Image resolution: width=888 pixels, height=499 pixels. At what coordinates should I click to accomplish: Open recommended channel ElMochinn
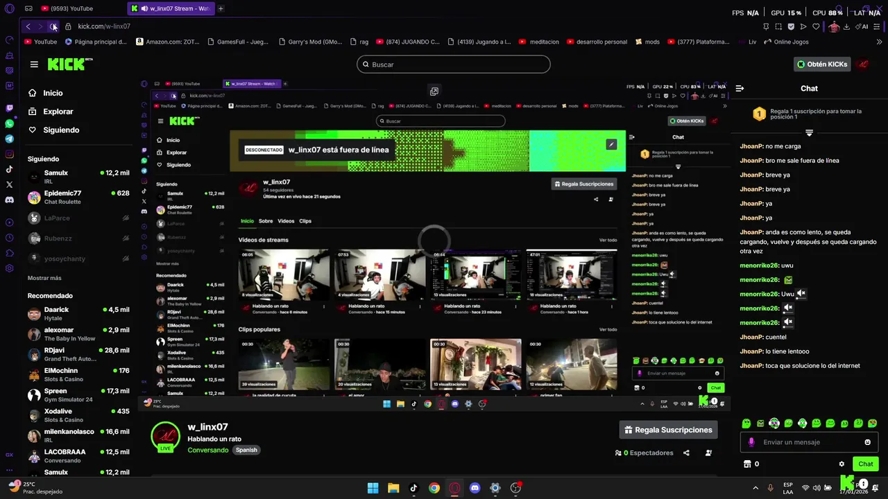click(78, 374)
